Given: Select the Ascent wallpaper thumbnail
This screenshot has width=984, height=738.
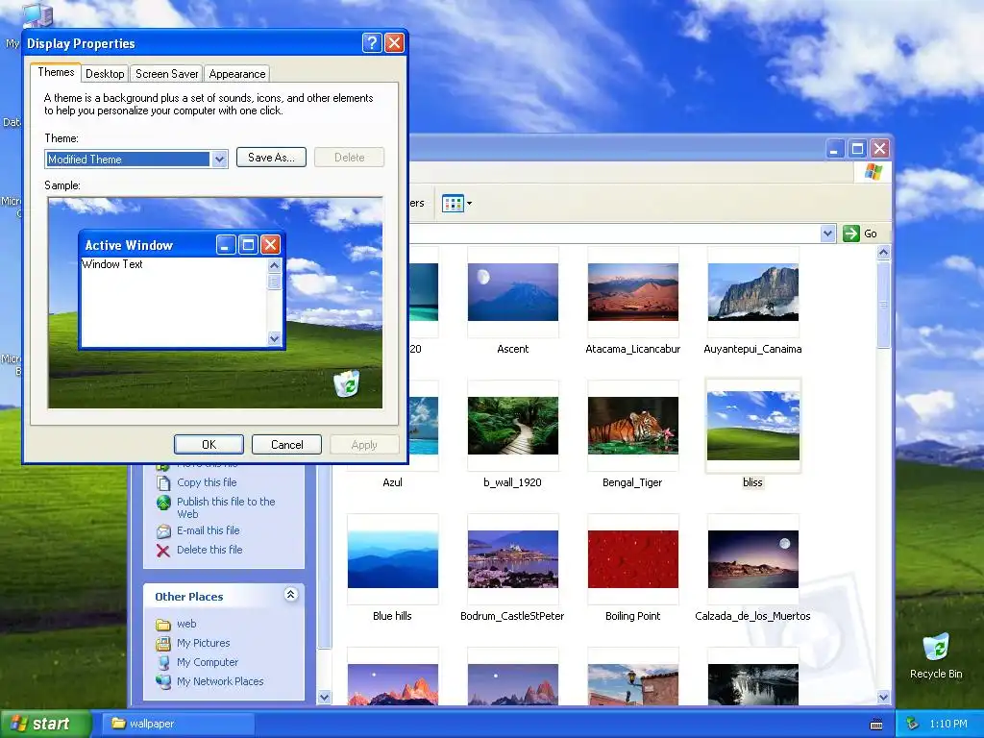Looking at the screenshot, I should pos(513,292).
